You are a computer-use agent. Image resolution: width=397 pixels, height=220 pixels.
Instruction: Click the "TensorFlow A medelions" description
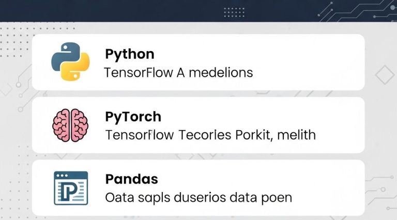[178, 72]
